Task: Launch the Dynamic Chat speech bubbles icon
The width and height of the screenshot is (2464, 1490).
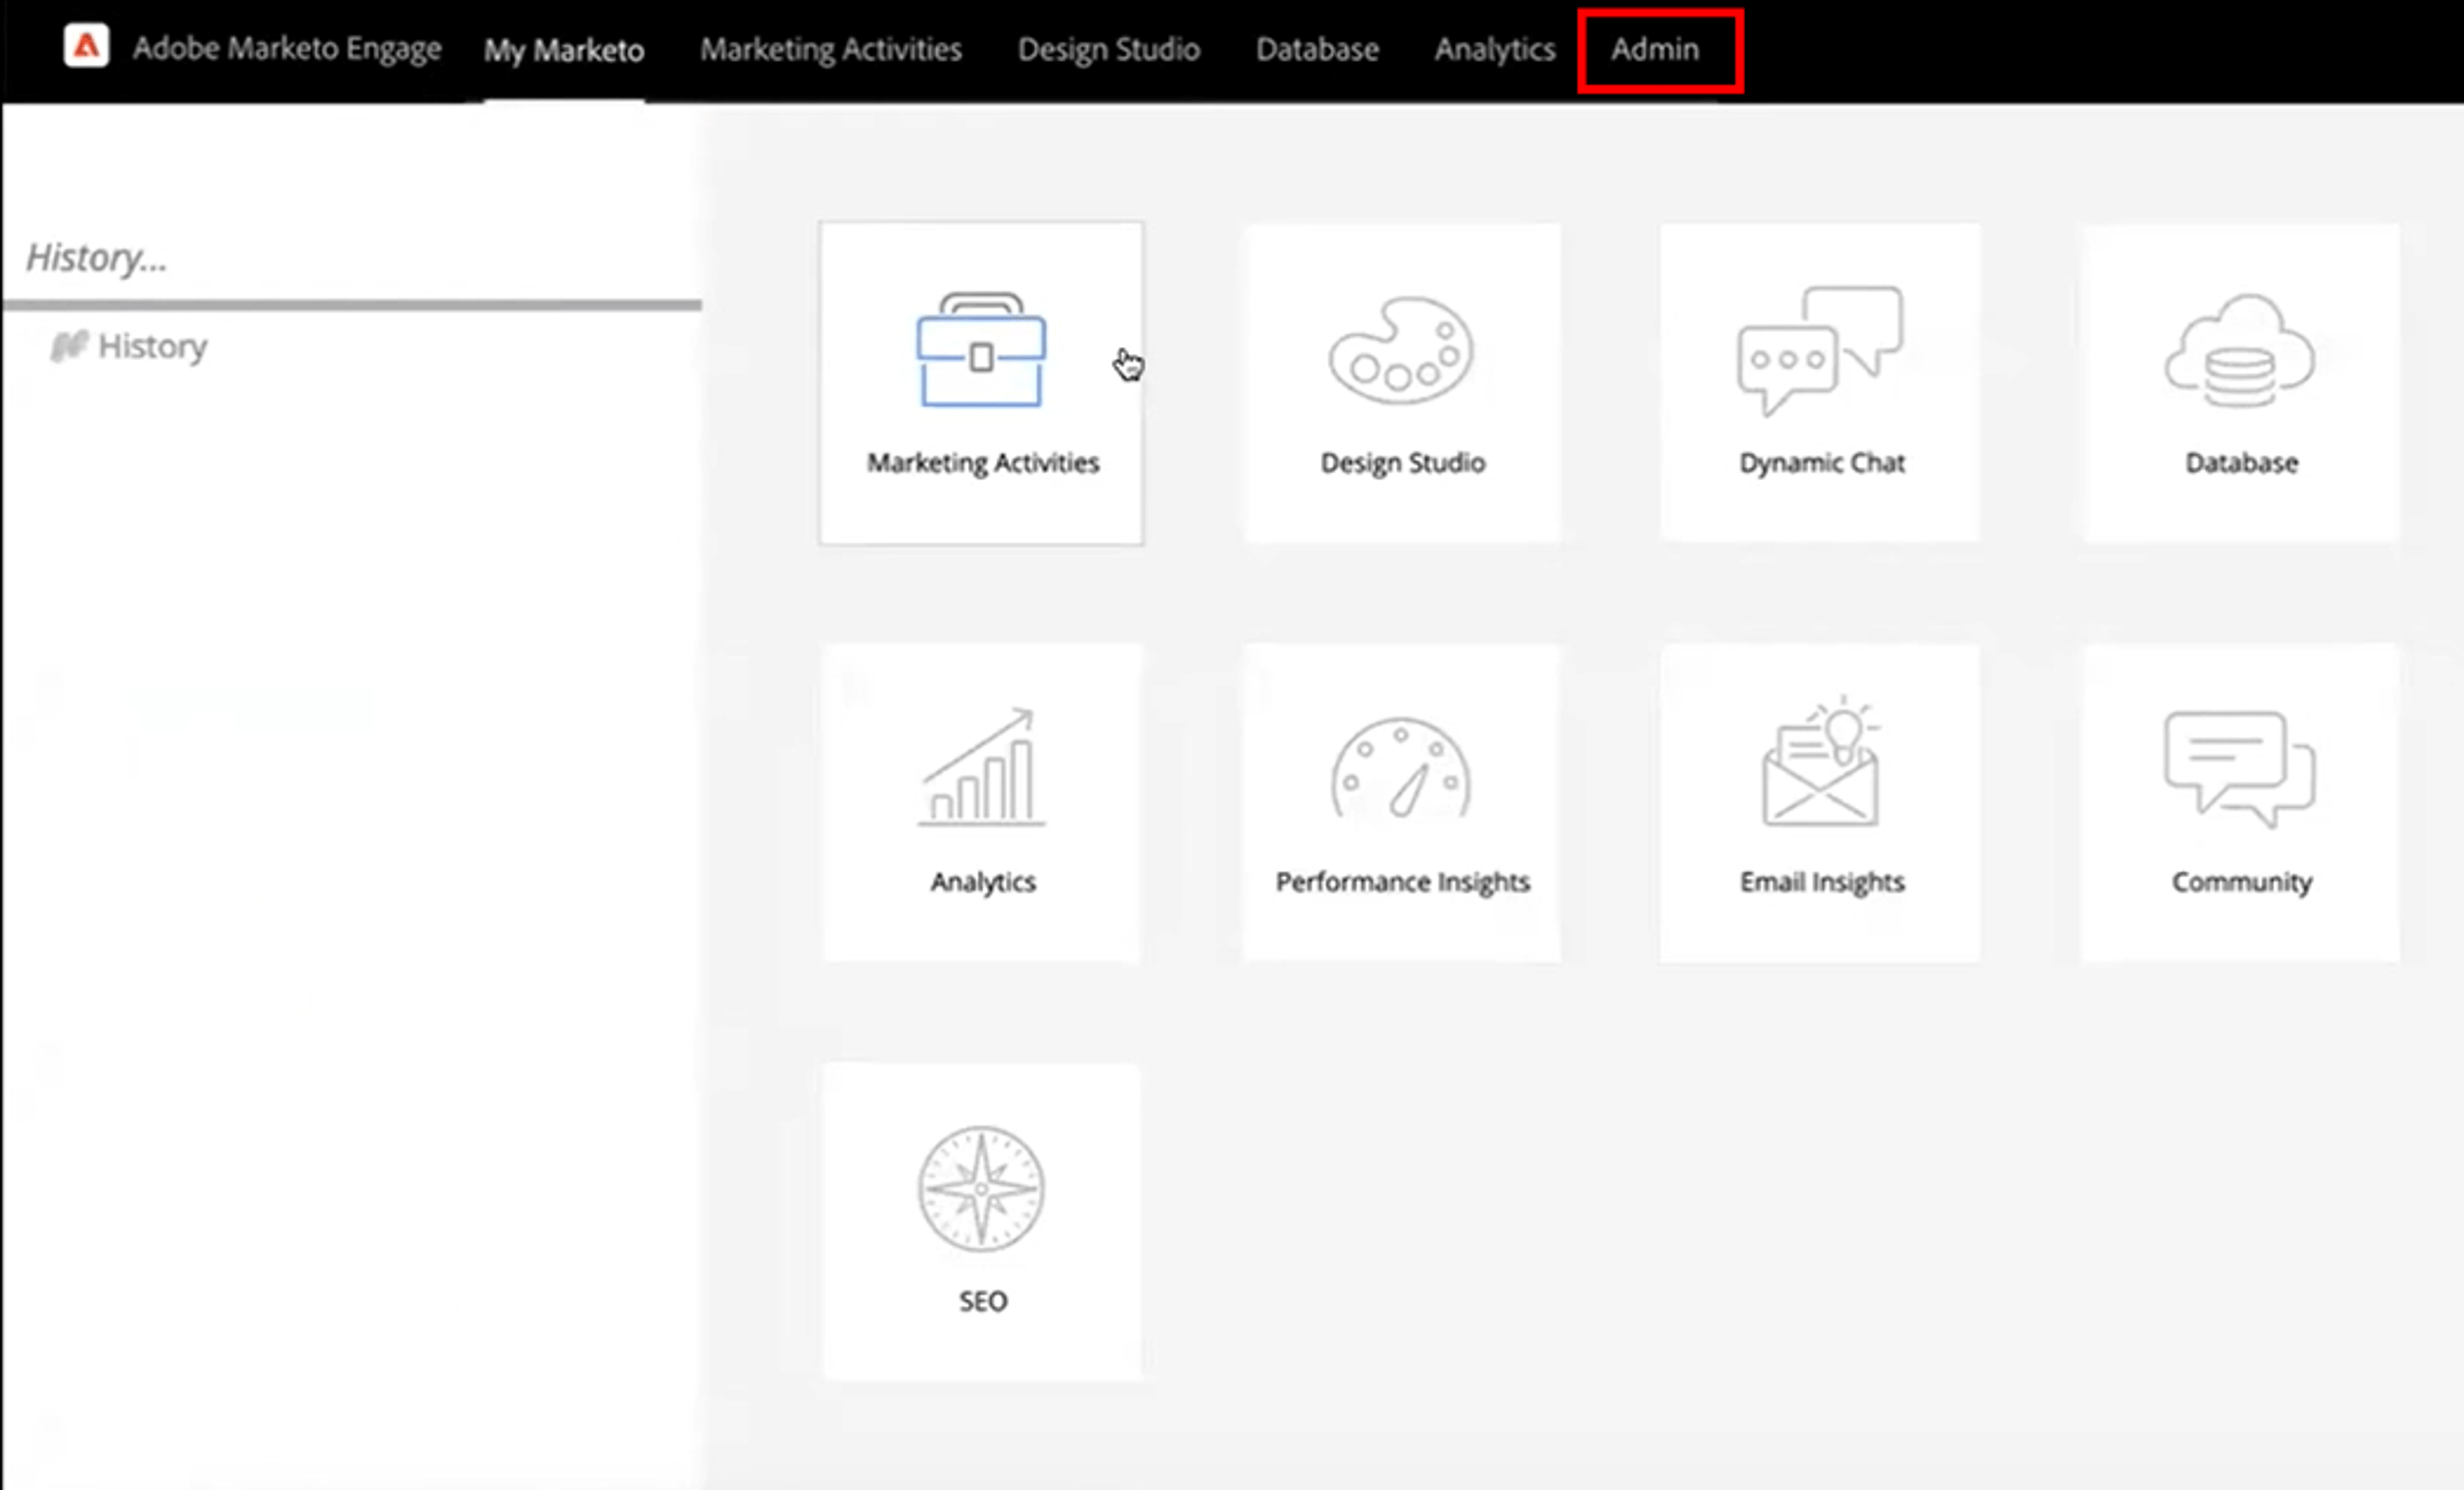Action: click(x=1820, y=350)
